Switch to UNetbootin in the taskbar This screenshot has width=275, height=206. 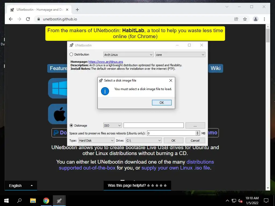click(59, 201)
